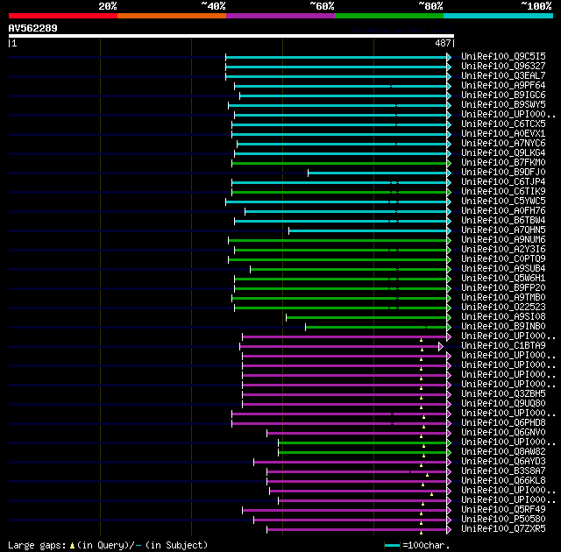This screenshot has height=552, width=561.
Task: Click the yellow gap marker under B3S8A7 row
Action: pos(427,475)
